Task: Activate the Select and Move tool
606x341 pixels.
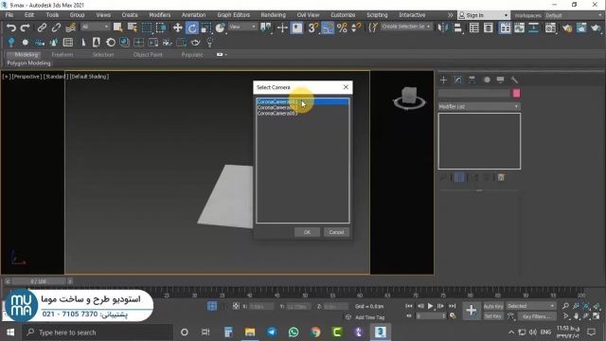Action: (177, 27)
